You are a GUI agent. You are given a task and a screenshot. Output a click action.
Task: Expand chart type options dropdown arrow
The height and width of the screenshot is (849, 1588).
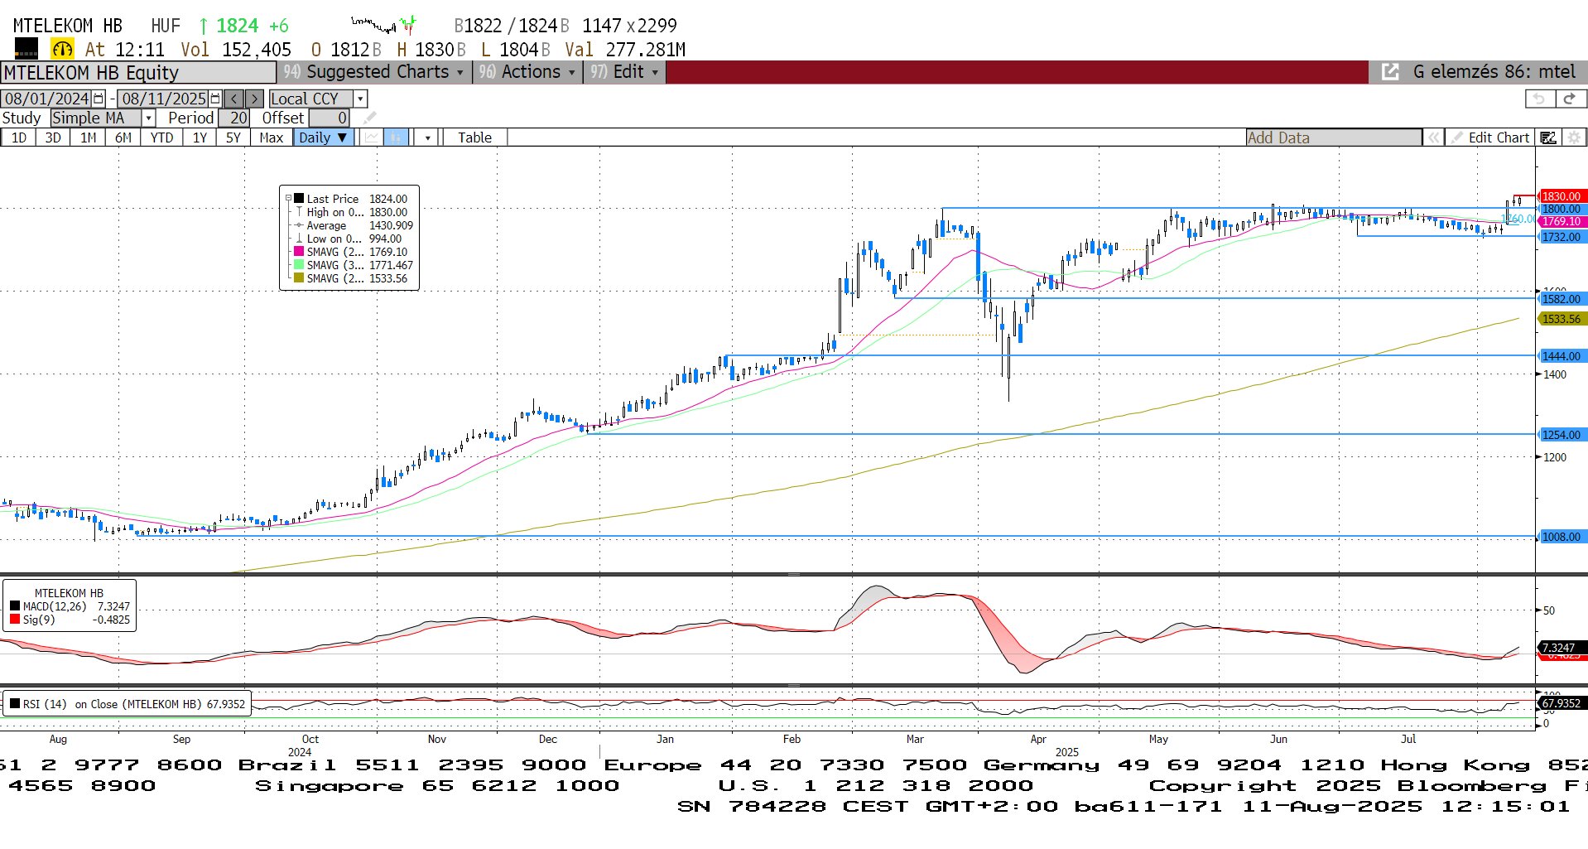427,137
